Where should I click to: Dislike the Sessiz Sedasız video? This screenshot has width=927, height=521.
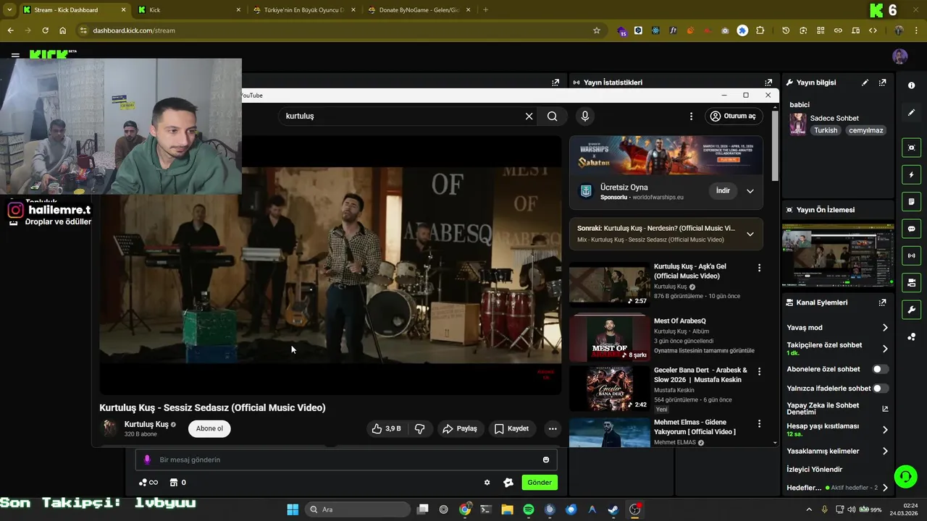(419, 428)
